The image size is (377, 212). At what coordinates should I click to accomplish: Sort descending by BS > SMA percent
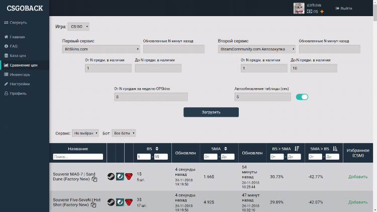tap(297, 149)
